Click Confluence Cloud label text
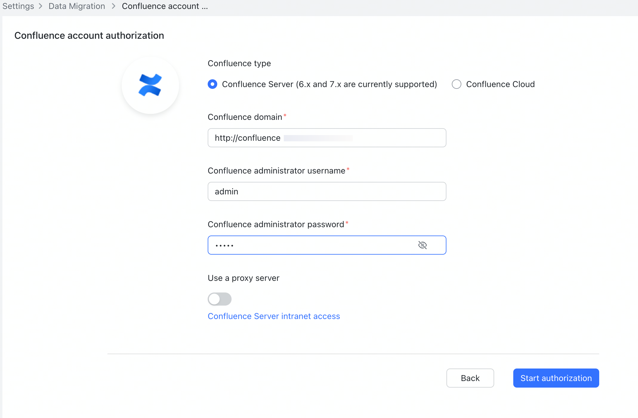638x418 pixels. pos(500,84)
